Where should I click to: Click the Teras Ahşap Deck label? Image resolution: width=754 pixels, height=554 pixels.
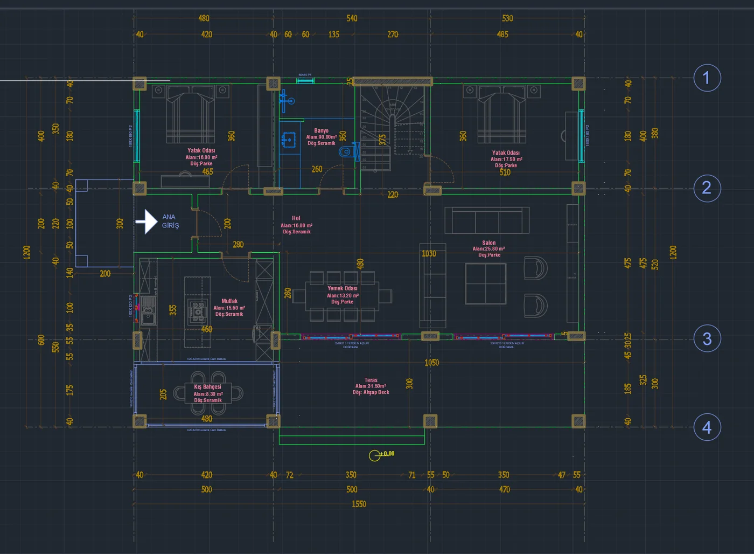[x=371, y=386]
